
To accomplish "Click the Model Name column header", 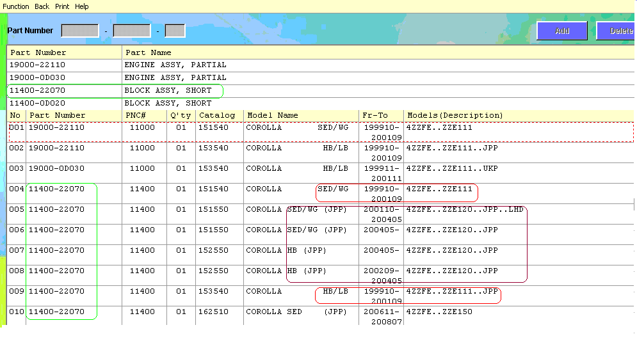I will tap(273, 116).
